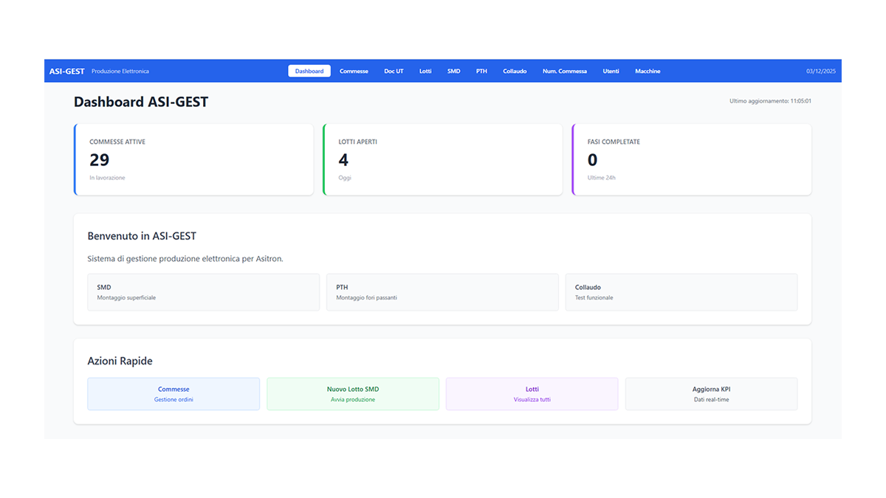Click the ASI-GEST logo in header

coord(66,72)
